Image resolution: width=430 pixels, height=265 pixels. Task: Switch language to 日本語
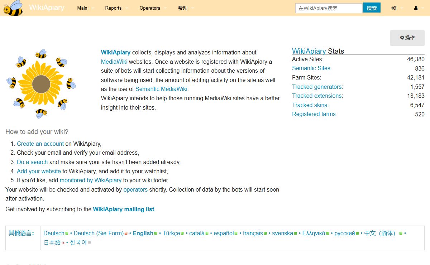point(52,242)
